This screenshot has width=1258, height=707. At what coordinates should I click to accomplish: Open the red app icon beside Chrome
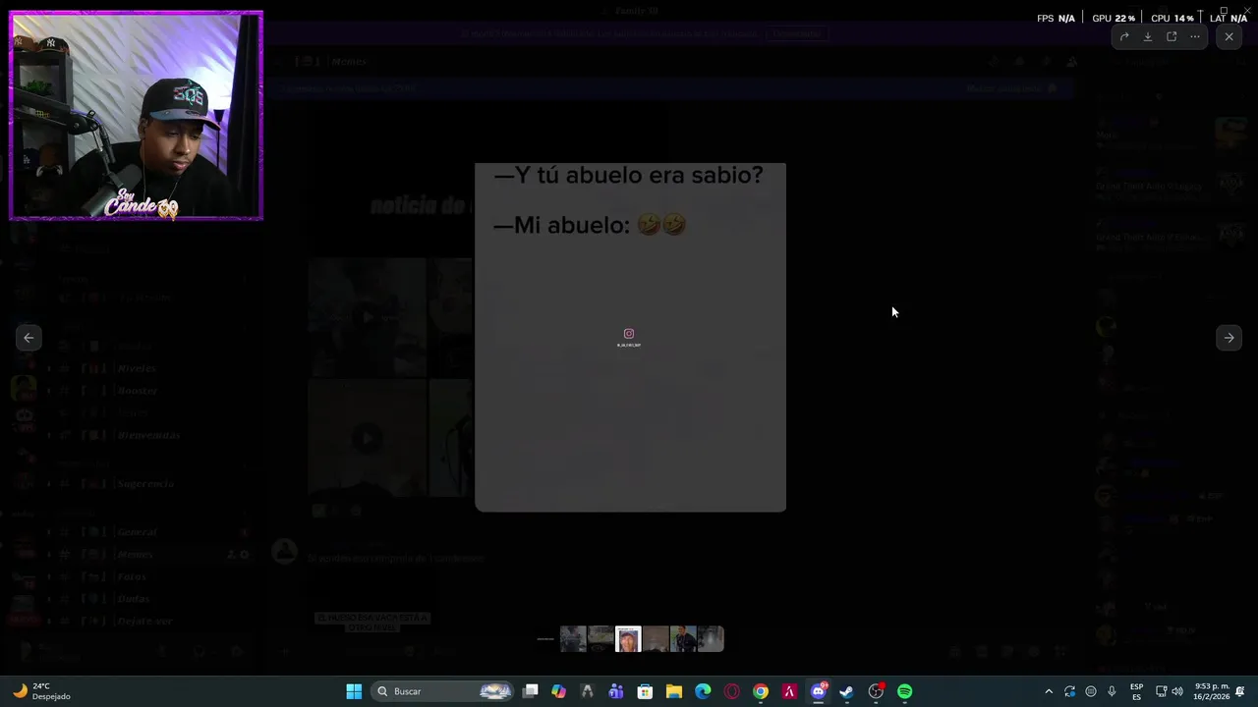[x=789, y=691]
